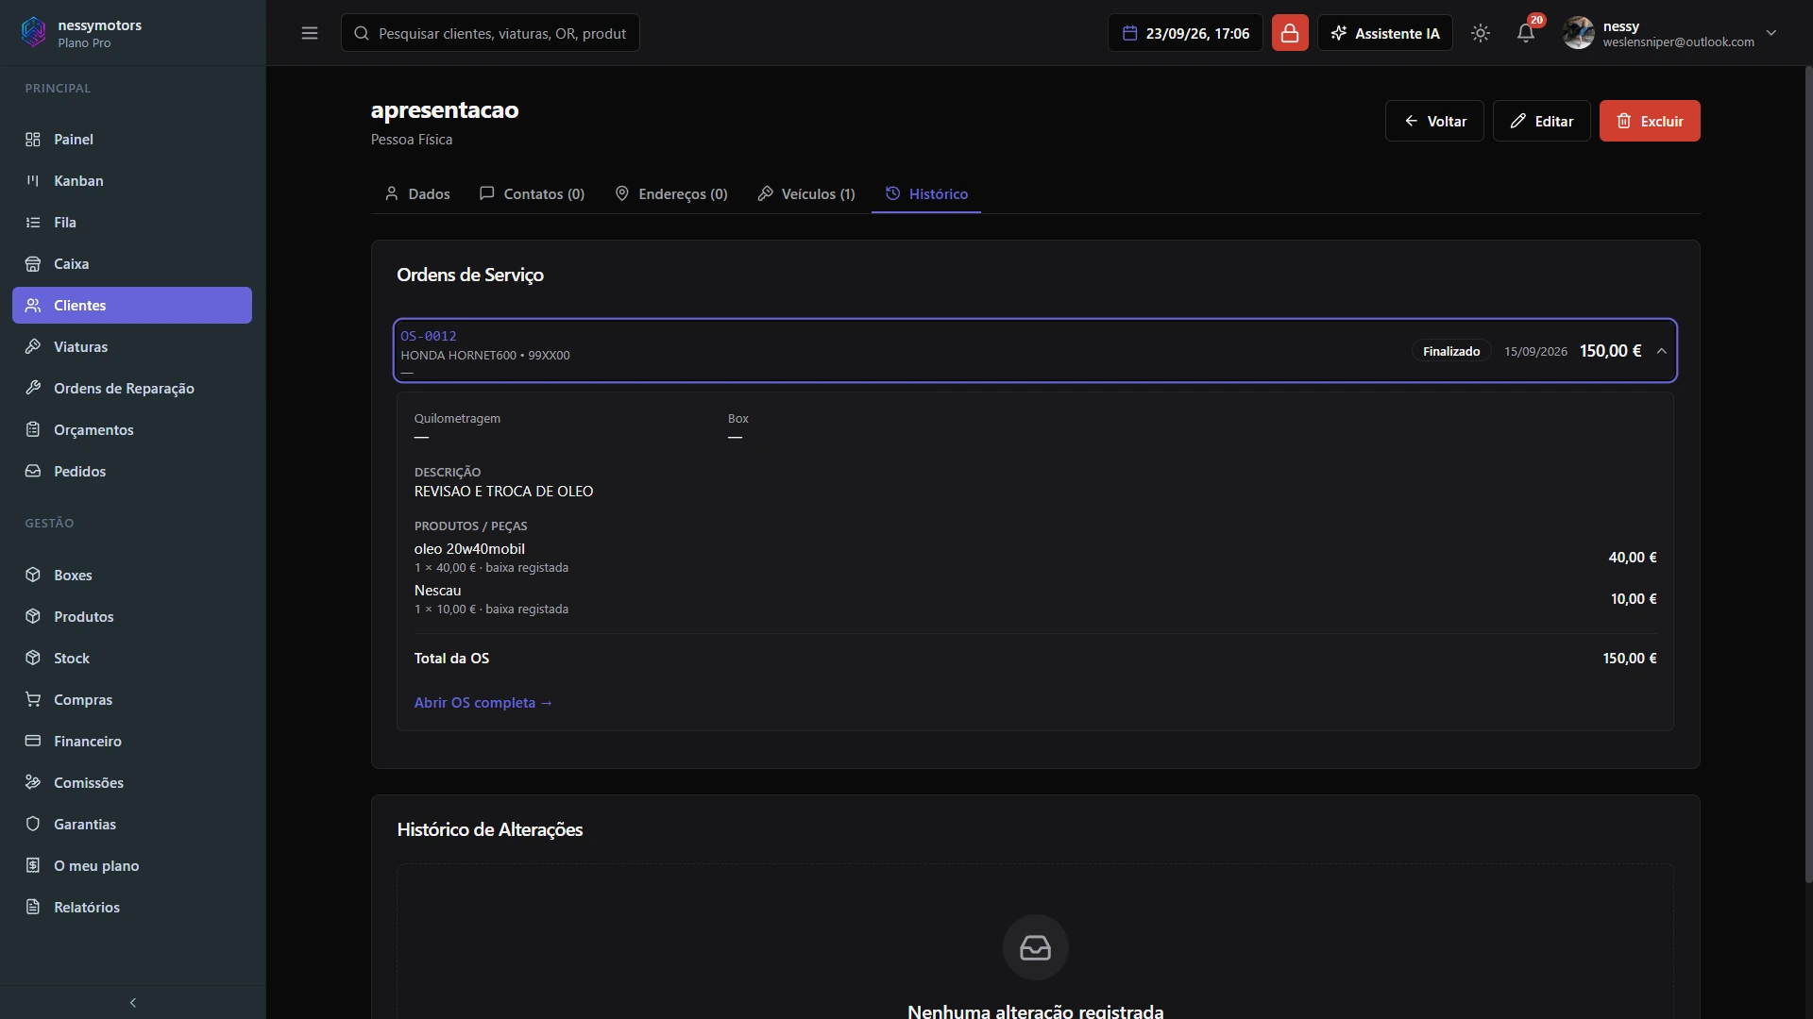Open Caixa from sidebar

click(x=132, y=264)
